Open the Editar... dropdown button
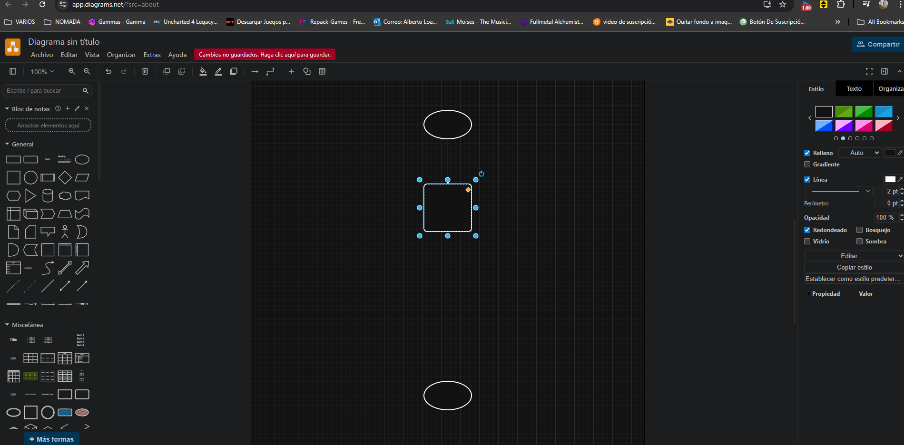 coord(854,256)
